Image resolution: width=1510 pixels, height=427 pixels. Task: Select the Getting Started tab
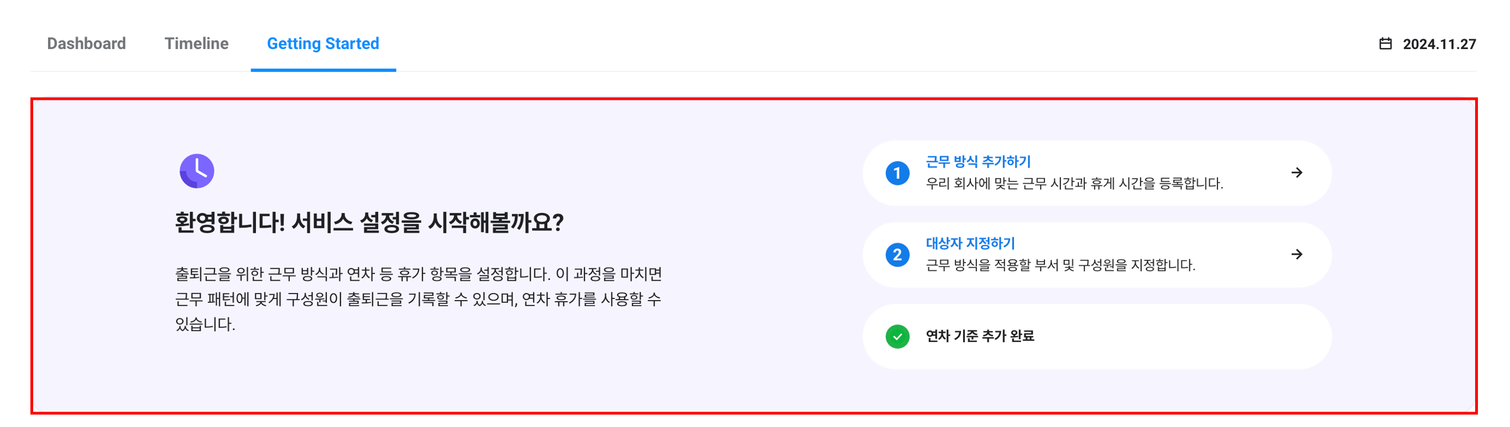[323, 44]
